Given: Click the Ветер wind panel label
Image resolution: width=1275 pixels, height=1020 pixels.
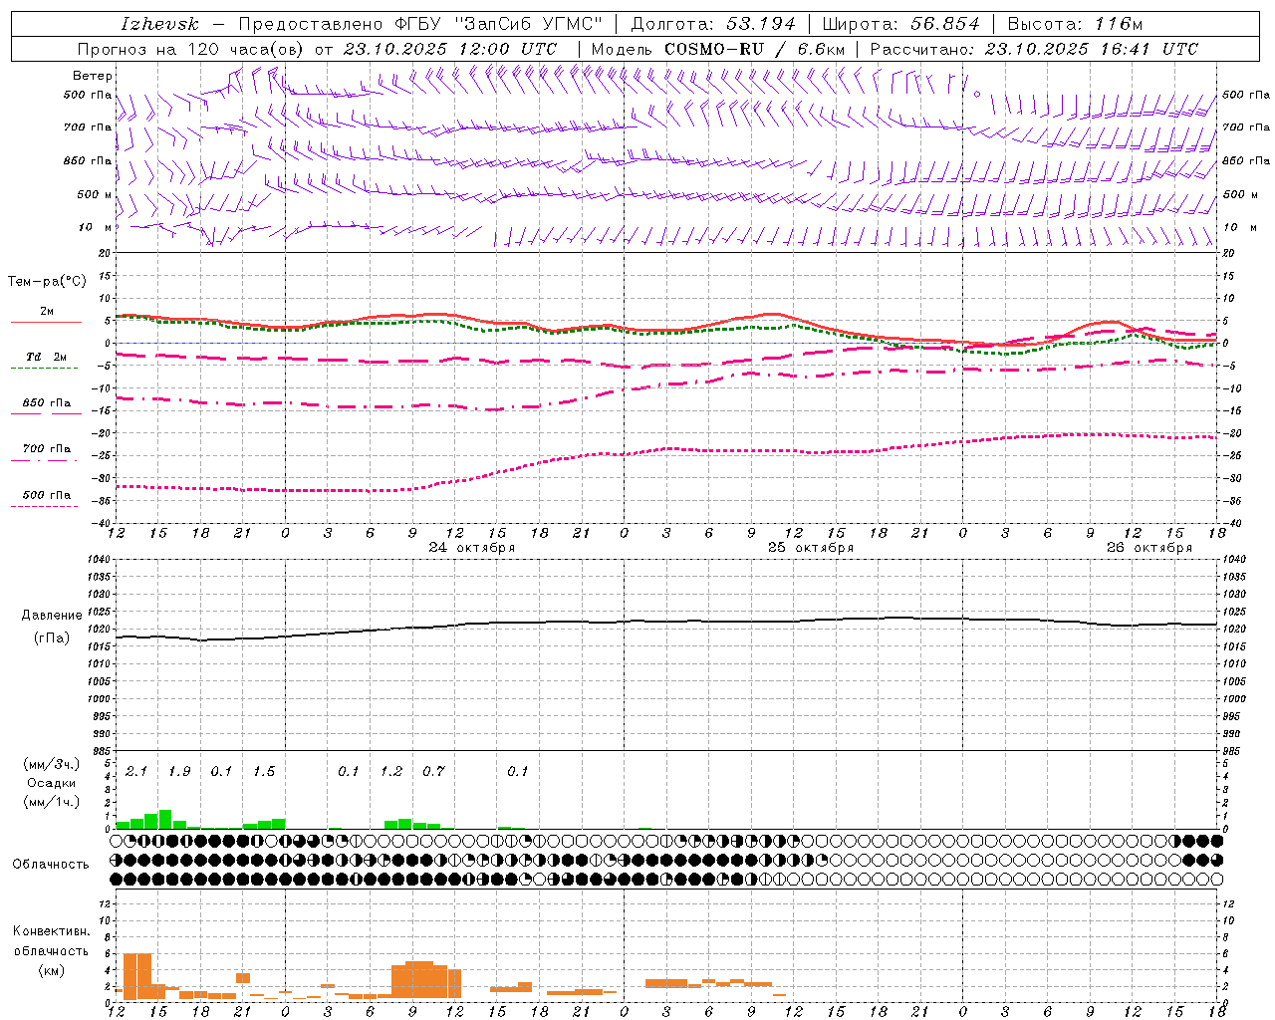Looking at the screenshot, I should 93,76.
